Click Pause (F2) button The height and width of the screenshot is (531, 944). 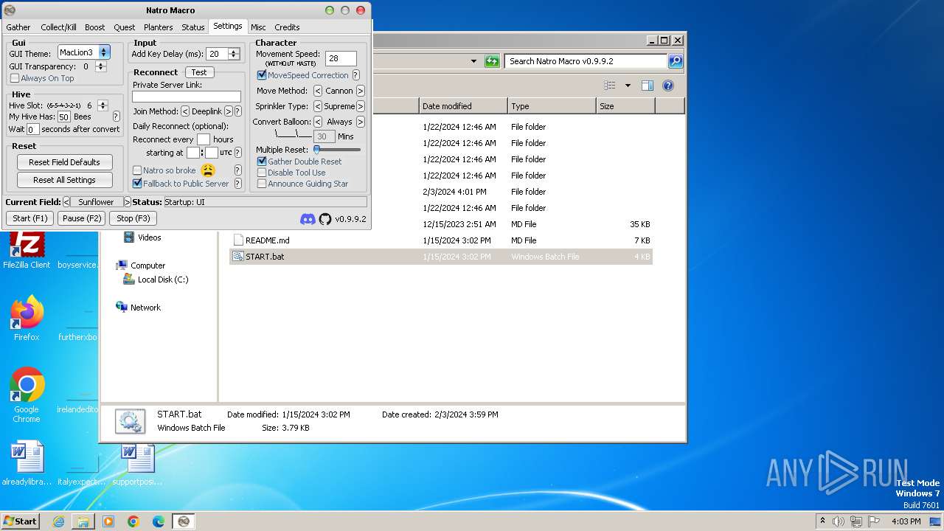click(x=82, y=218)
